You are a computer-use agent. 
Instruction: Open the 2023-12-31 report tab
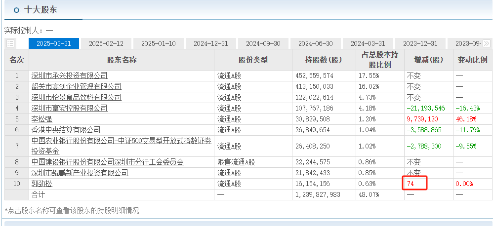pyautogui.click(x=420, y=43)
